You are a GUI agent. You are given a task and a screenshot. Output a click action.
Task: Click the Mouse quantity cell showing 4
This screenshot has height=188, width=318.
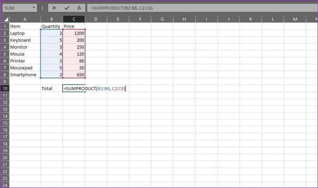click(x=52, y=54)
